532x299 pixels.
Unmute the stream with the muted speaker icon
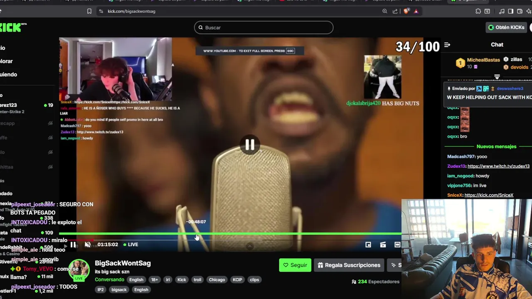[x=88, y=245]
